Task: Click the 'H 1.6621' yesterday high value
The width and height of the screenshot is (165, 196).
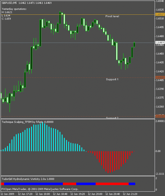Action: (7, 12)
